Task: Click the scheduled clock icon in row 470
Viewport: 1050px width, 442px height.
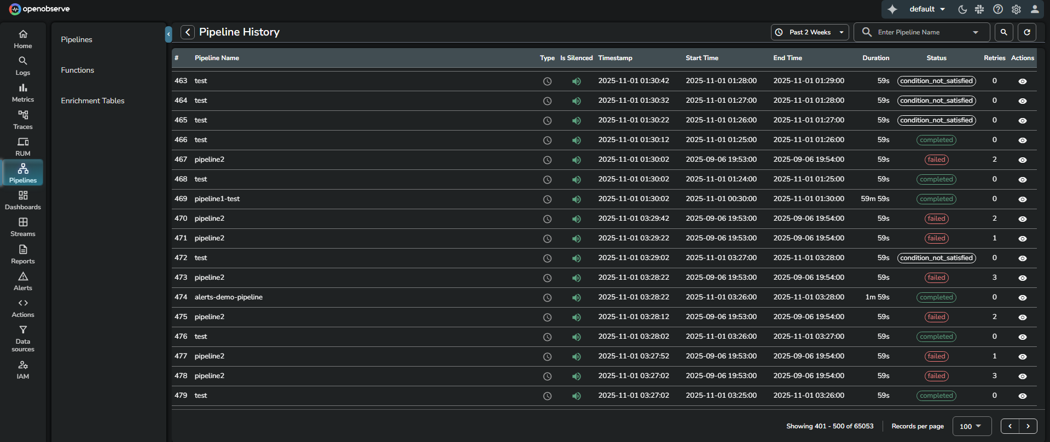Action: coord(547,219)
